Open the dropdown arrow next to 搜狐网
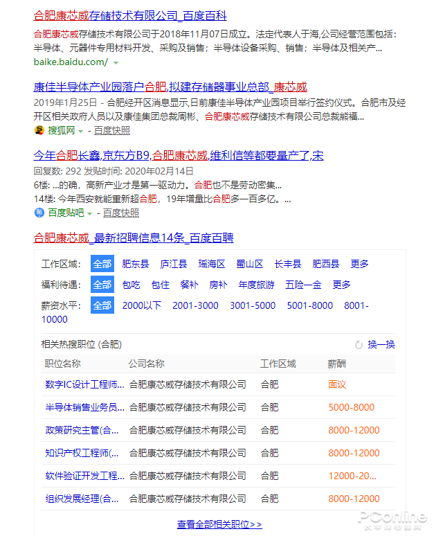434x536 pixels. 80,131
